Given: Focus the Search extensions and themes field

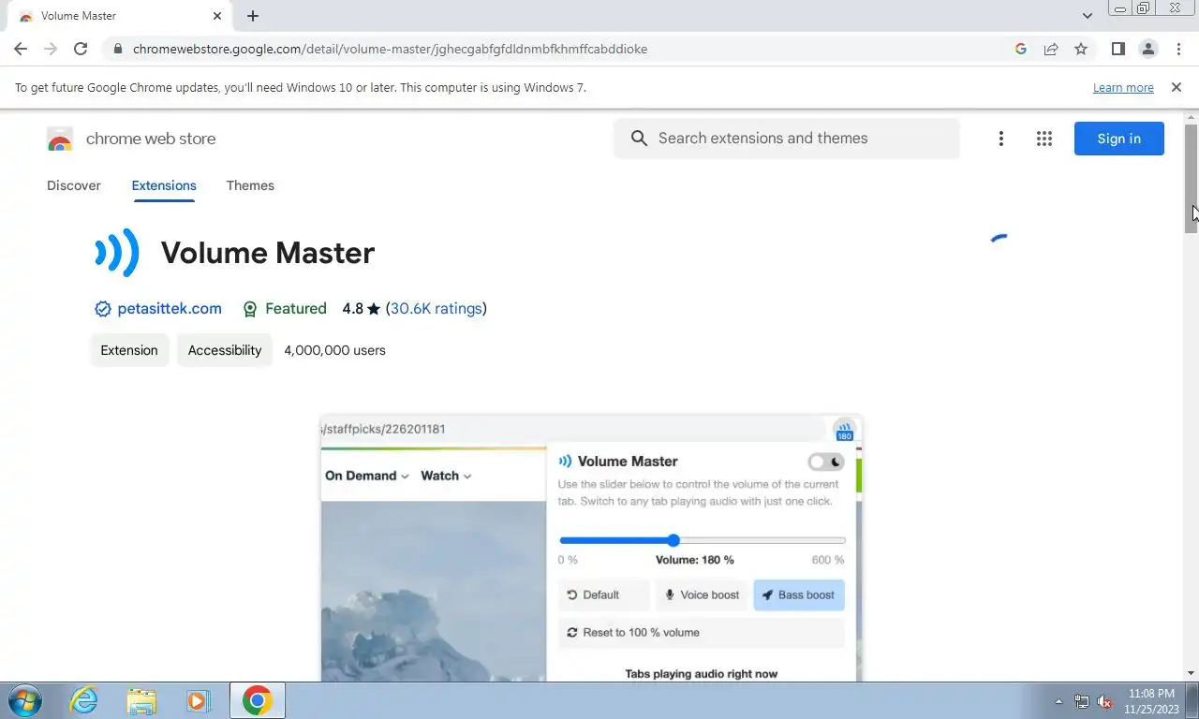Looking at the screenshot, I should [x=787, y=139].
